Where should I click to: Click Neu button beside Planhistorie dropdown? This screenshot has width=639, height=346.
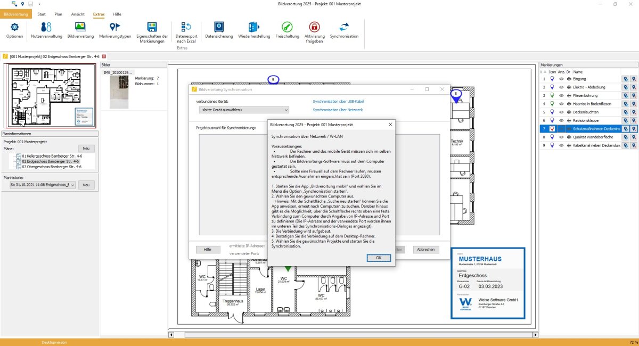coord(86,185)
